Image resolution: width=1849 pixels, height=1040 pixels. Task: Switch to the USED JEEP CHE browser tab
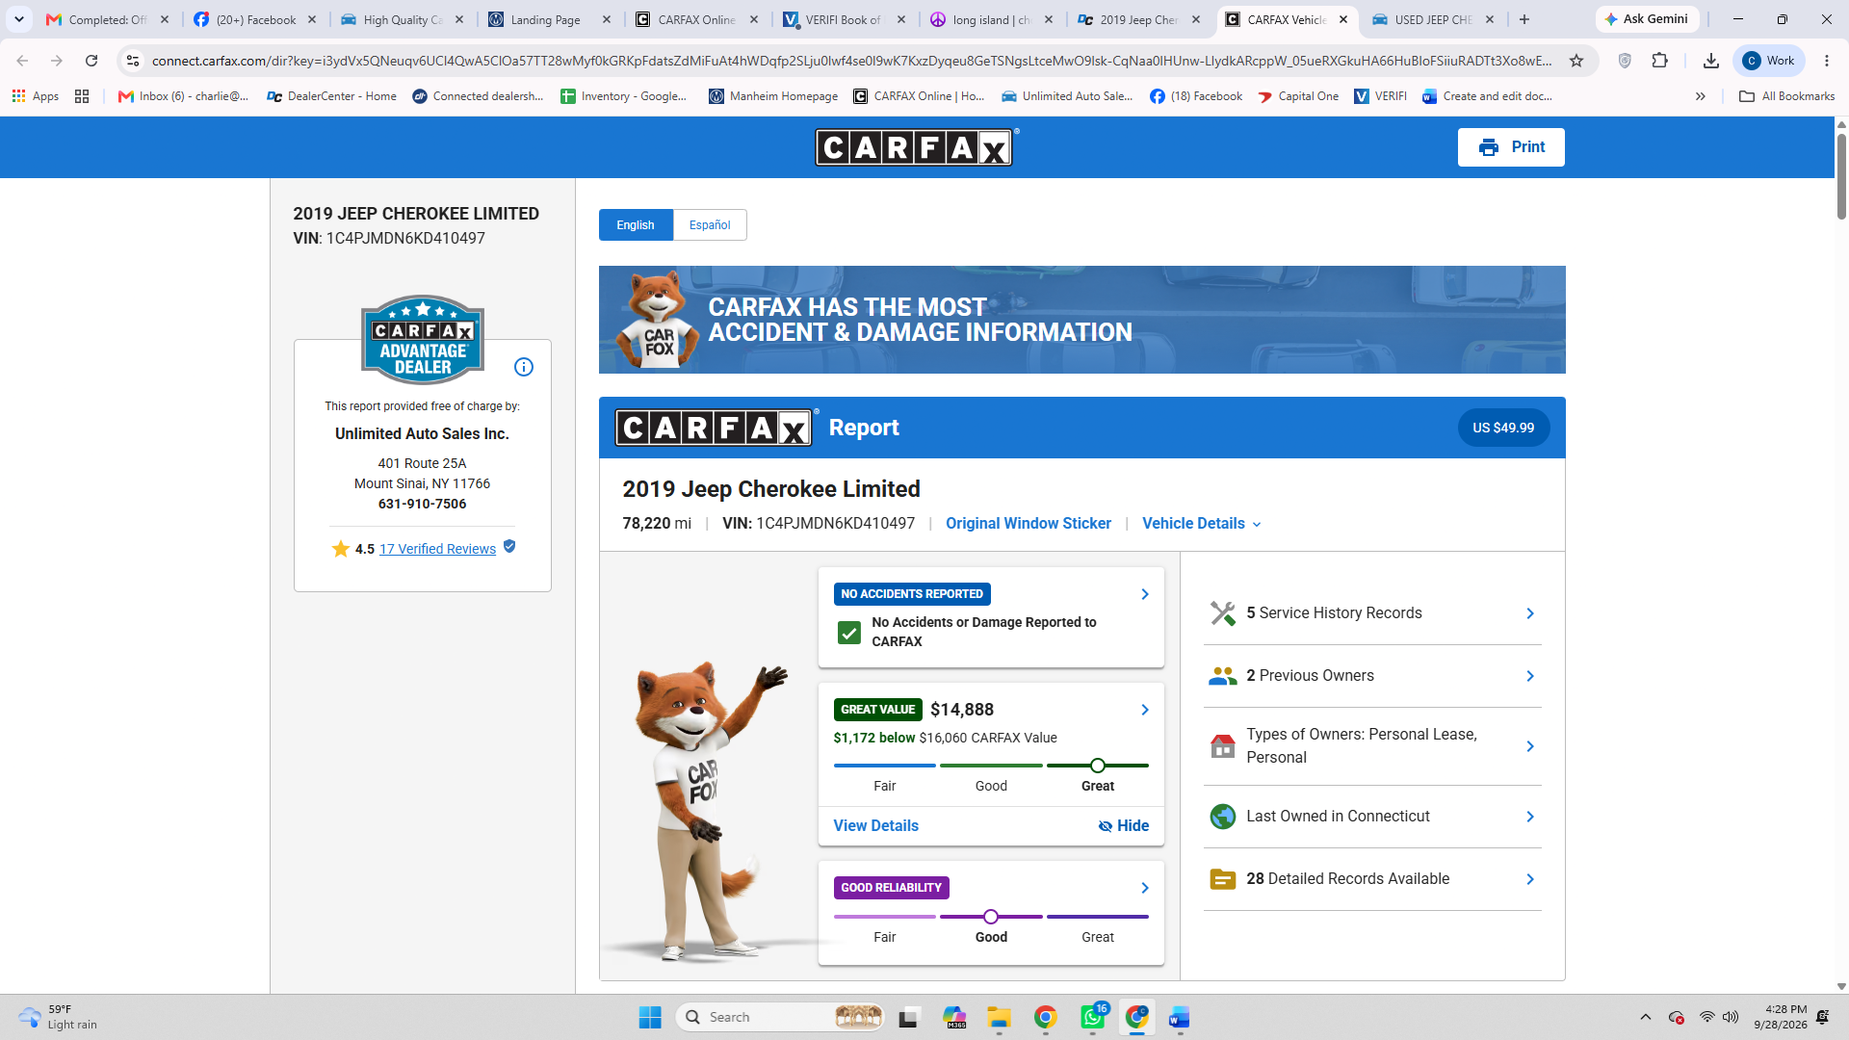(x=1432, y=19)
